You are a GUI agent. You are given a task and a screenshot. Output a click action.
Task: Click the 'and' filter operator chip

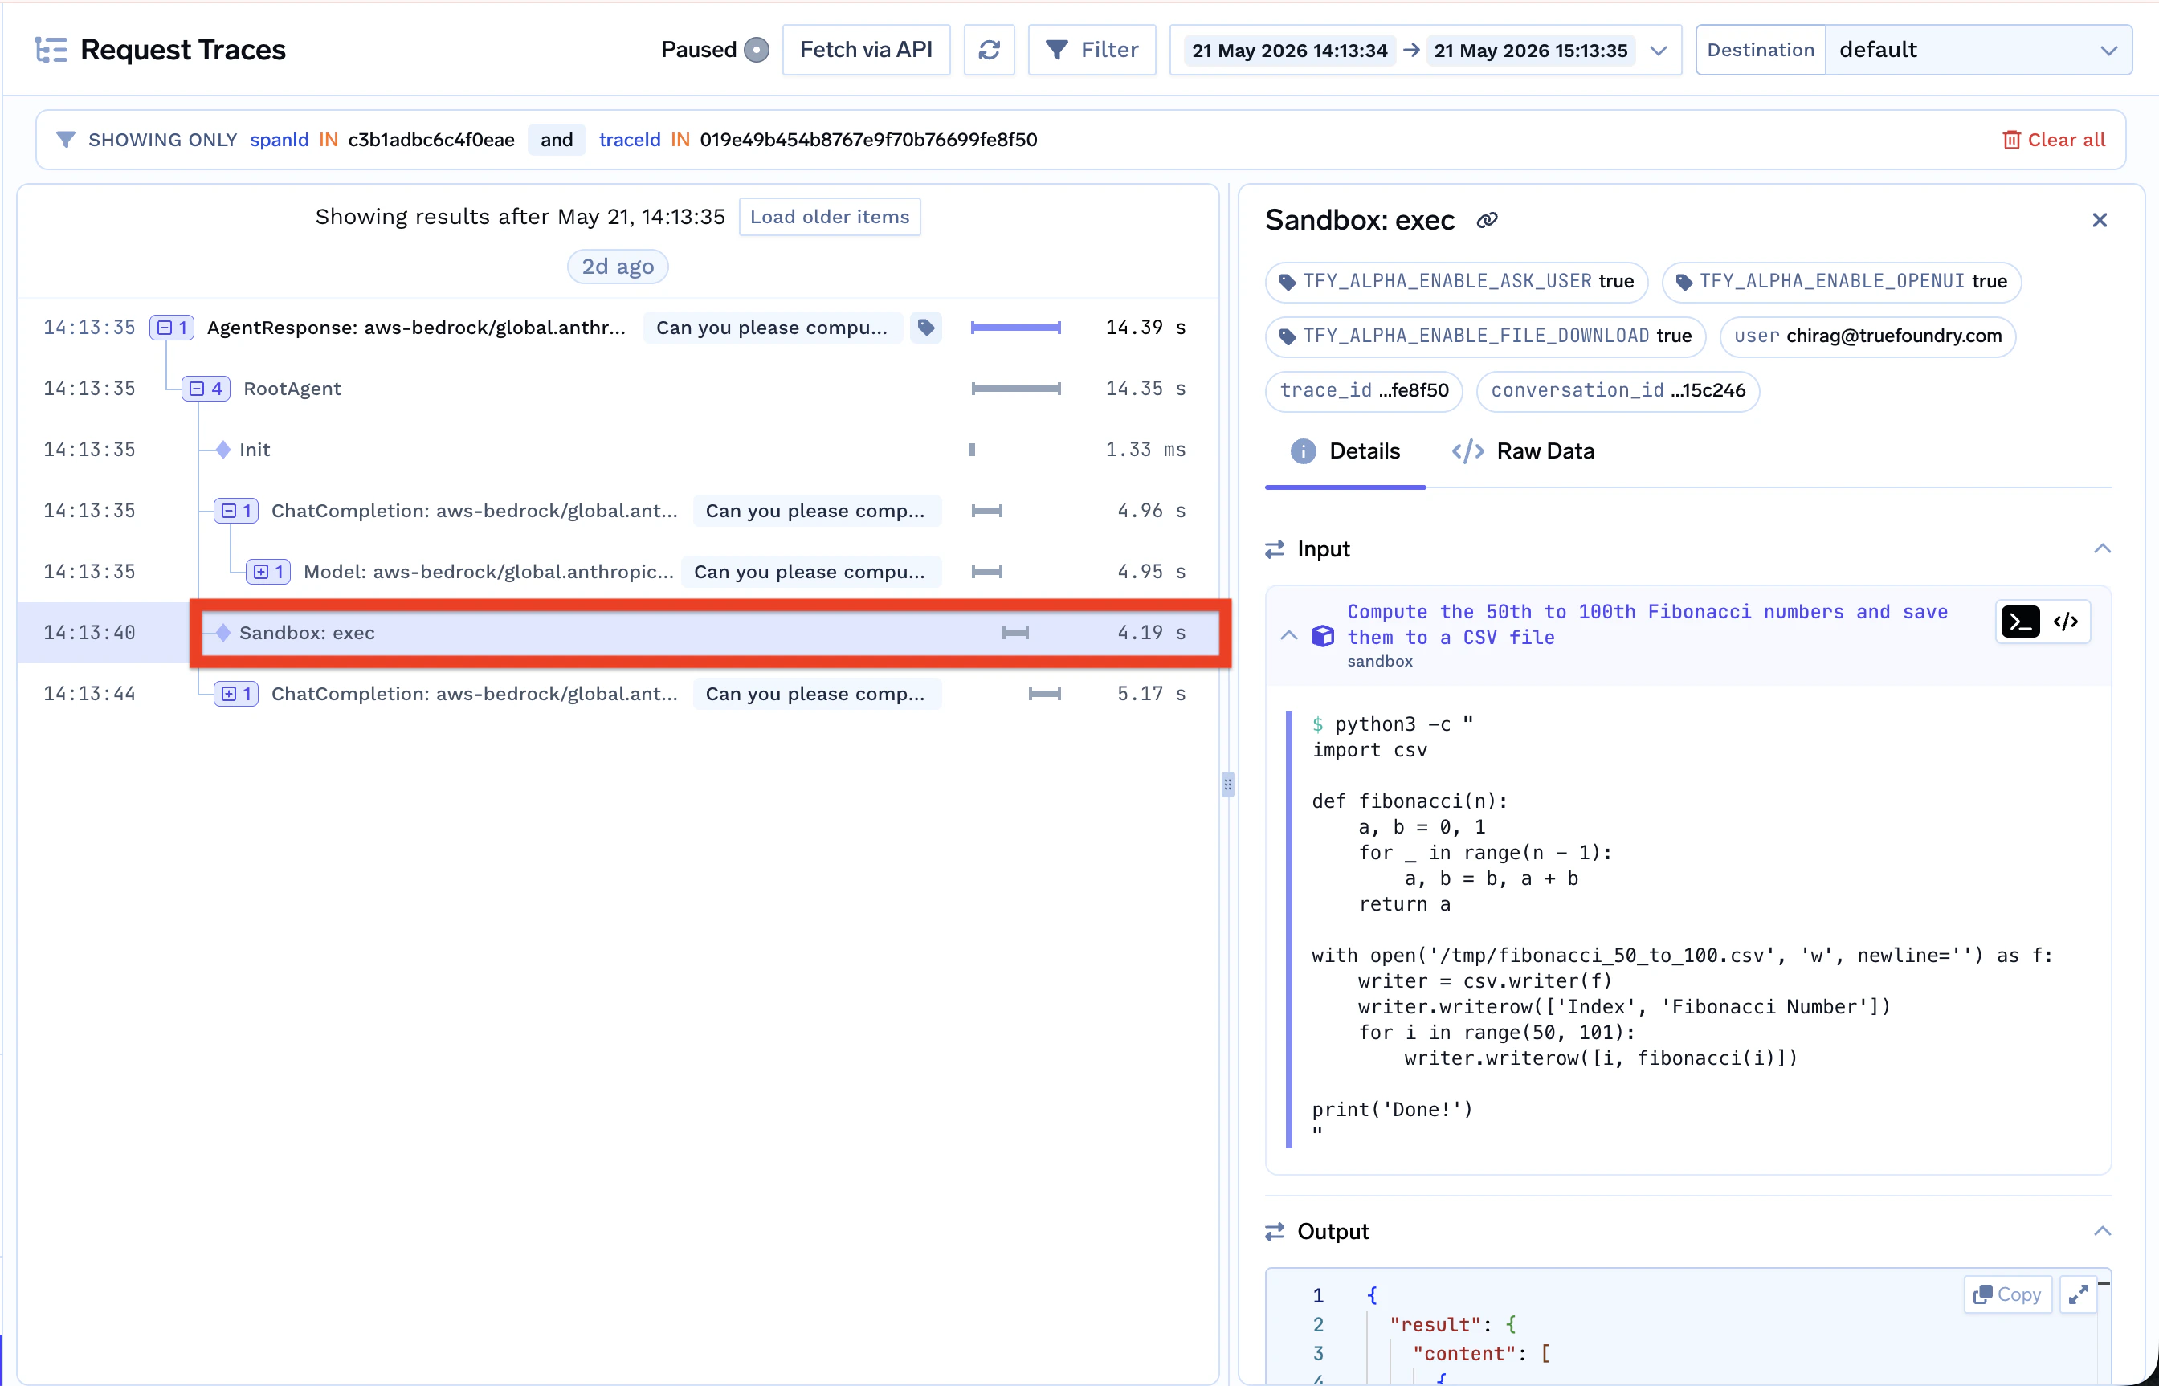coord(556,140)
